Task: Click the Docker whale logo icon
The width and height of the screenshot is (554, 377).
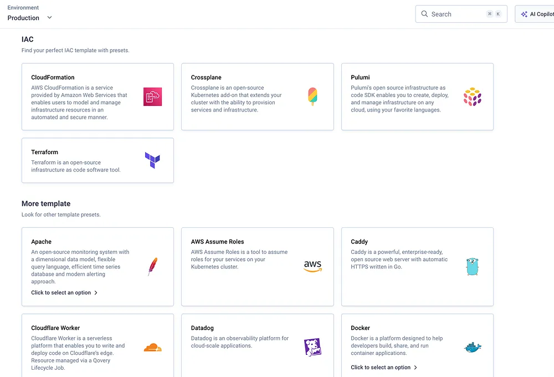Action: (473, 347)
